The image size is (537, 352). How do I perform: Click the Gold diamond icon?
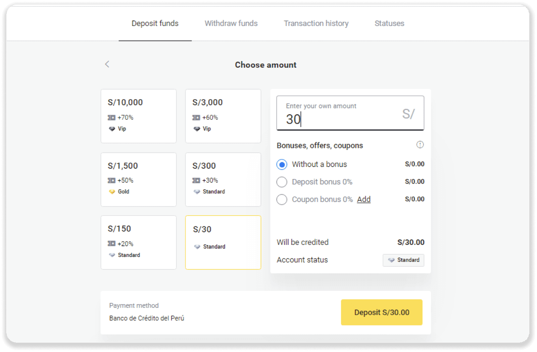(x=112, y=192)
